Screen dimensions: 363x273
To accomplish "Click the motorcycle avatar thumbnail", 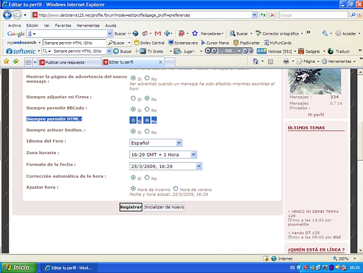I will pyautogui.click(x=315, y=81).
